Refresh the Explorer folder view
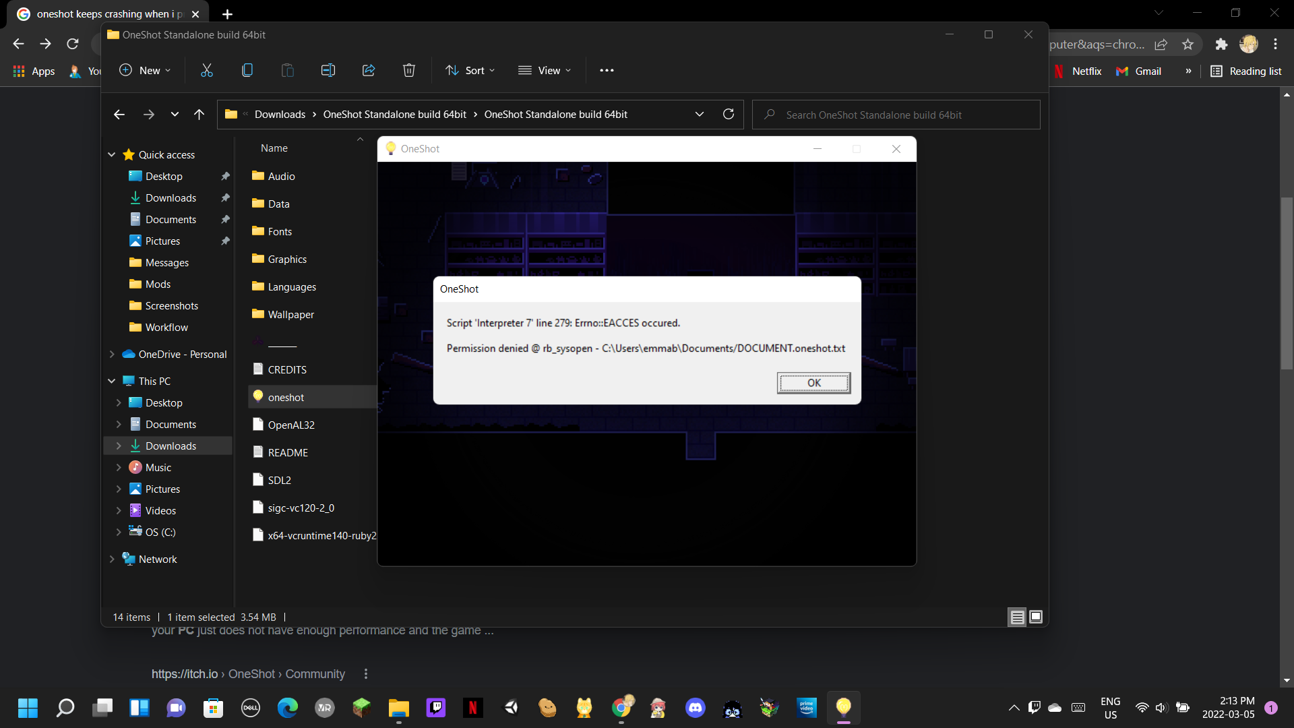The width and height of the screenshot is (1294, 728). tap(729, 115)
